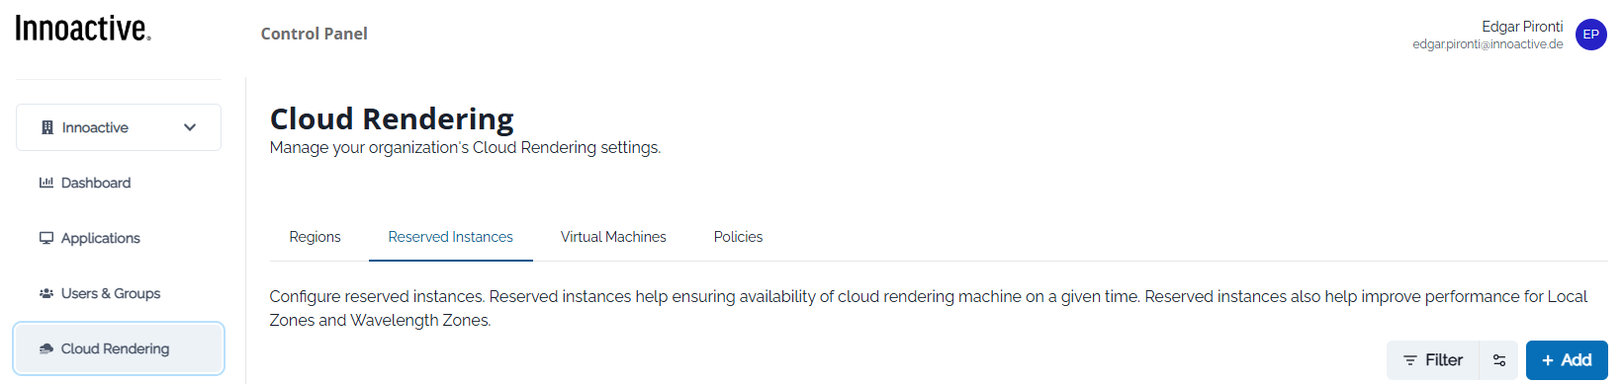Switch to the Regions tab
1624x384 pixels.
315,237
